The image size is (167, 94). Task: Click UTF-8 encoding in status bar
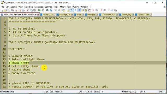[x=142, y=92]
